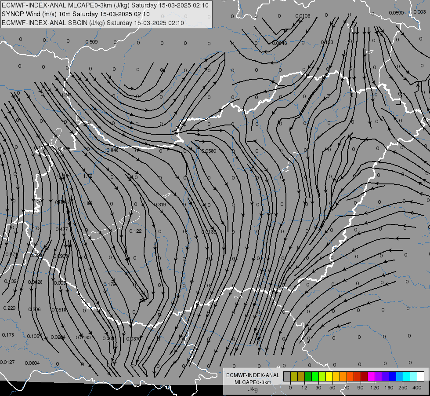
Task: Click the 0.0604 grid value
Action: (32, 363)
